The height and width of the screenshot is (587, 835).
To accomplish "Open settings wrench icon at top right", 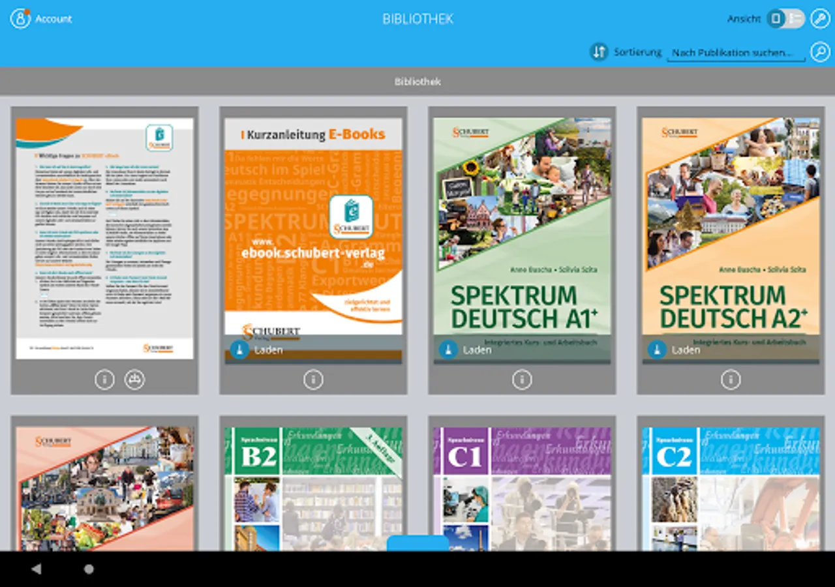I will click(x=820, y=18).
